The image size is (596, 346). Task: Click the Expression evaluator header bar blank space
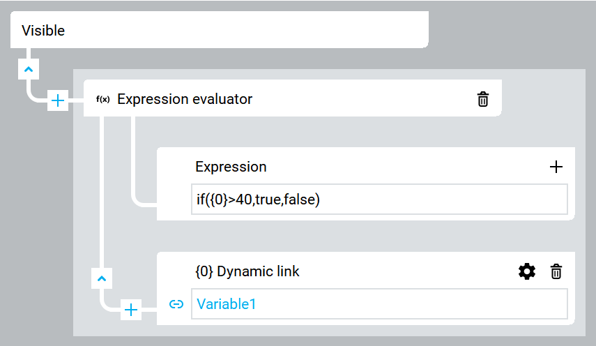pos(361,99)
